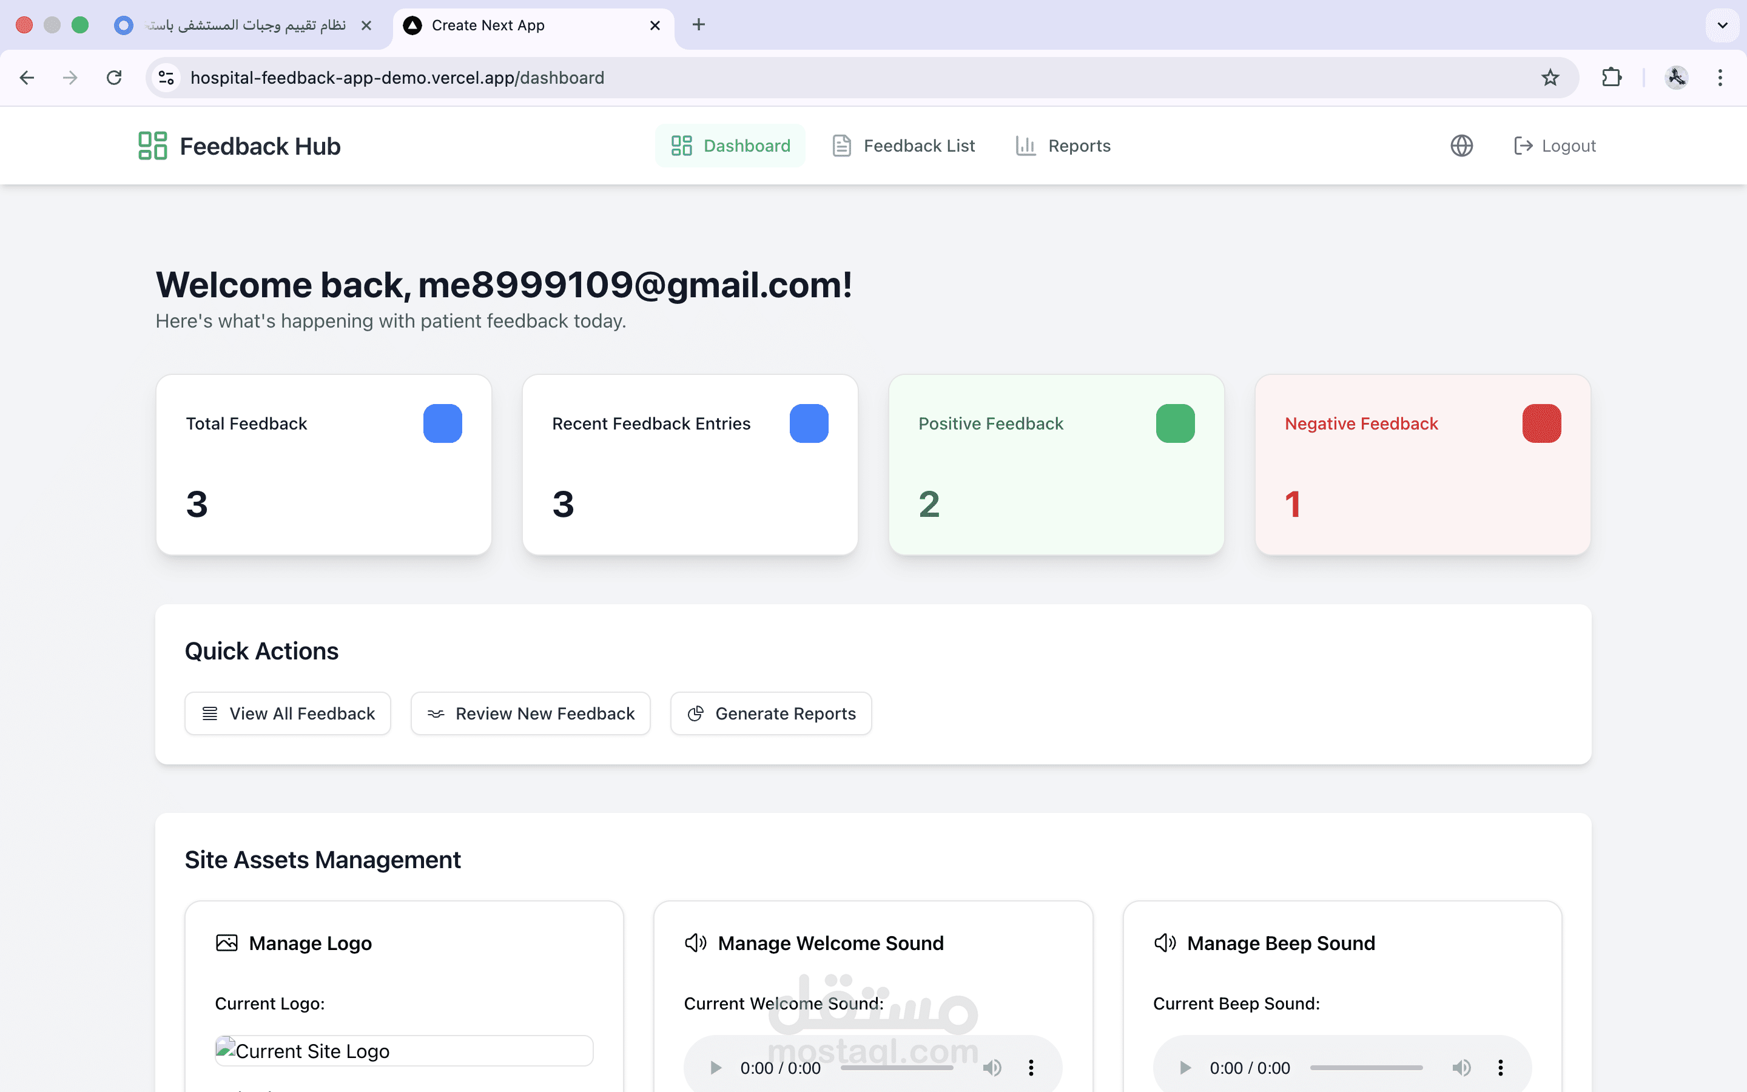Open more options on beep sound player
Screen dimensions: 1747x1092
pyautogui.click(x=1500, y=1068)
